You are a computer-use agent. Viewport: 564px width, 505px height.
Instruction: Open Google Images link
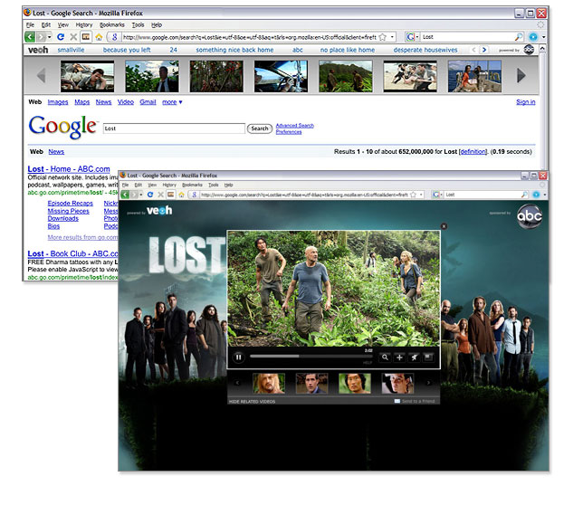point(58,102)
